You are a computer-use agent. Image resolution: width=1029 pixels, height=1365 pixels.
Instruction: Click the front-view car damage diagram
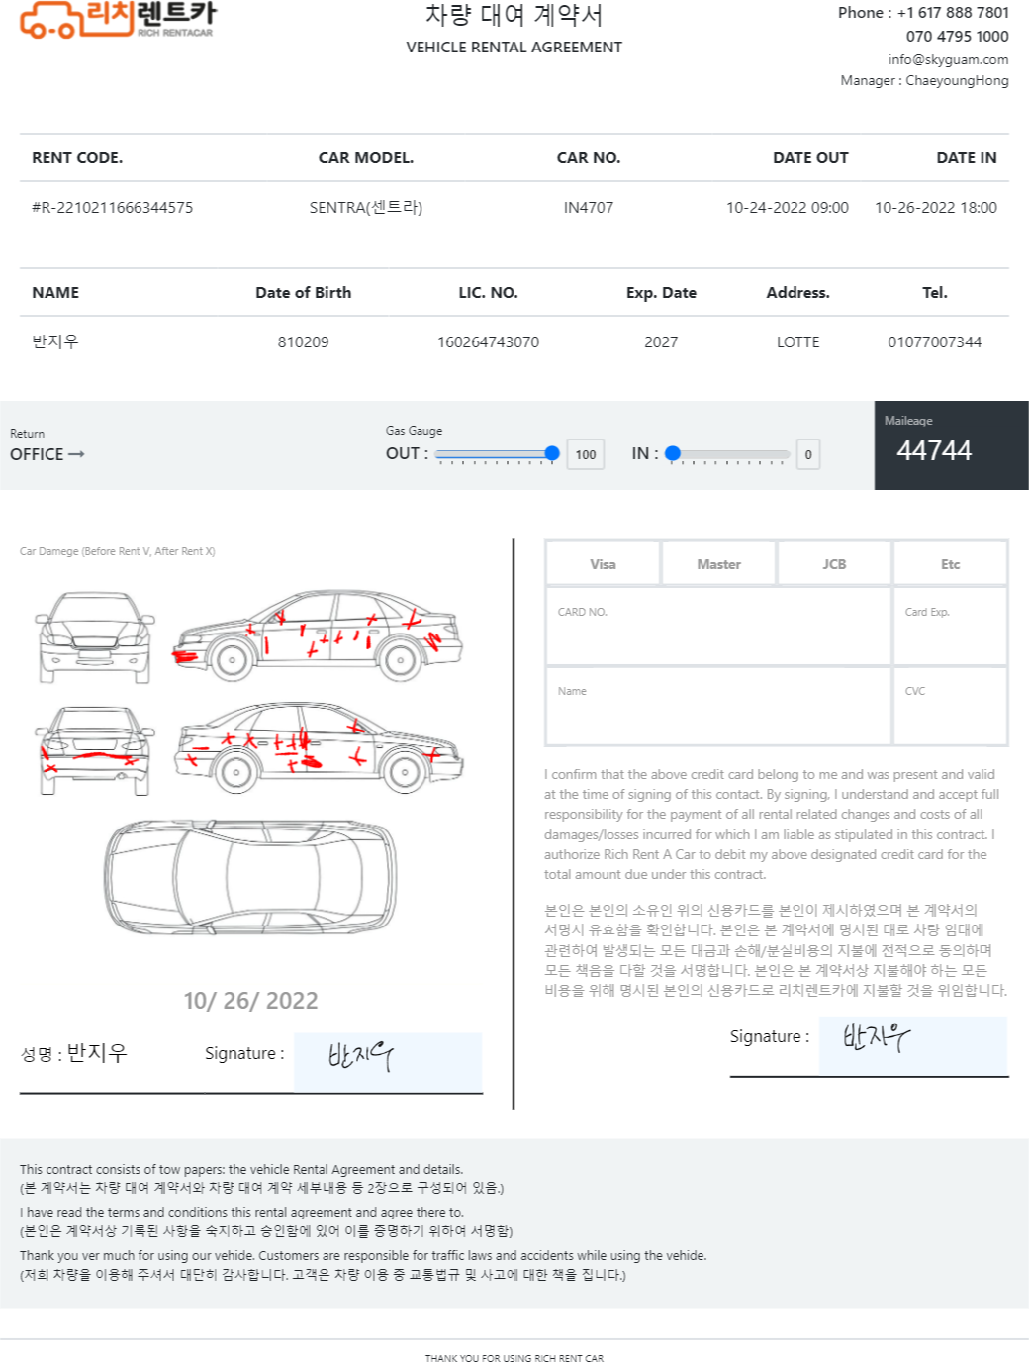coord(95,636)
